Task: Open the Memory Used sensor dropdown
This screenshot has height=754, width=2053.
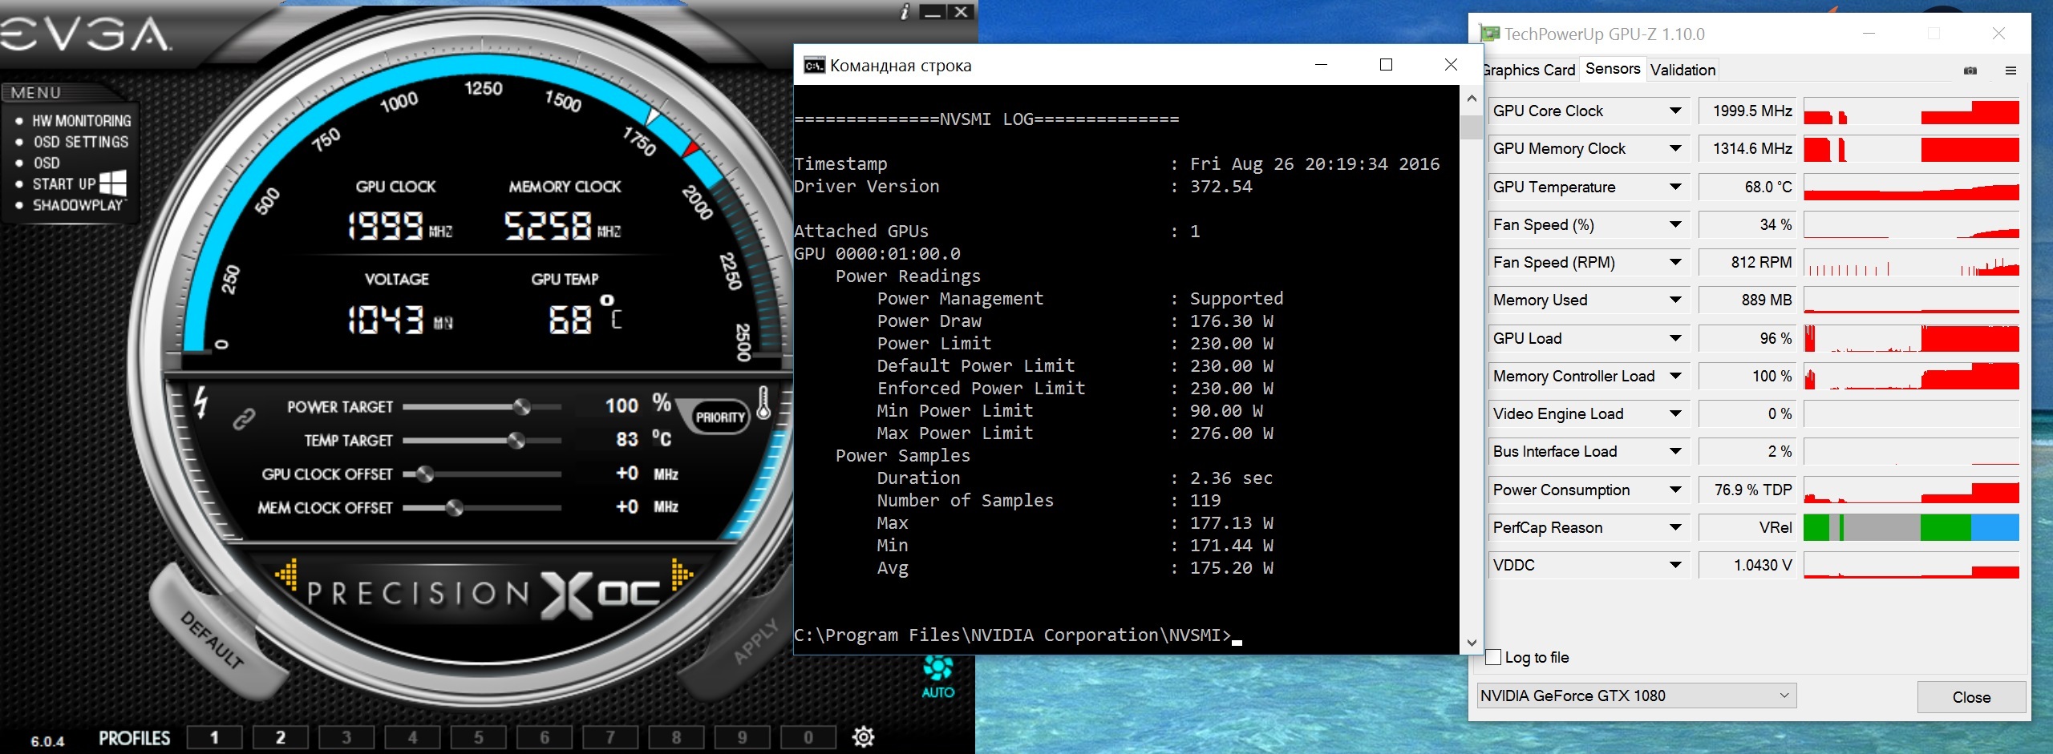Action: pyautogui.click(x=1675, y=300)
